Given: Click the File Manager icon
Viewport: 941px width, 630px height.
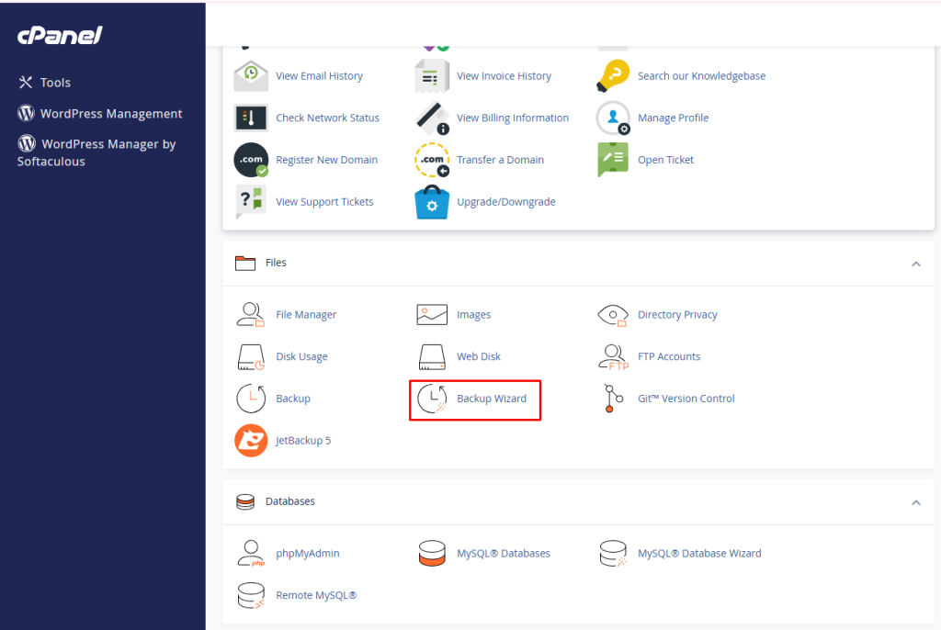Looking at the screenshot, I should point(251,315).
